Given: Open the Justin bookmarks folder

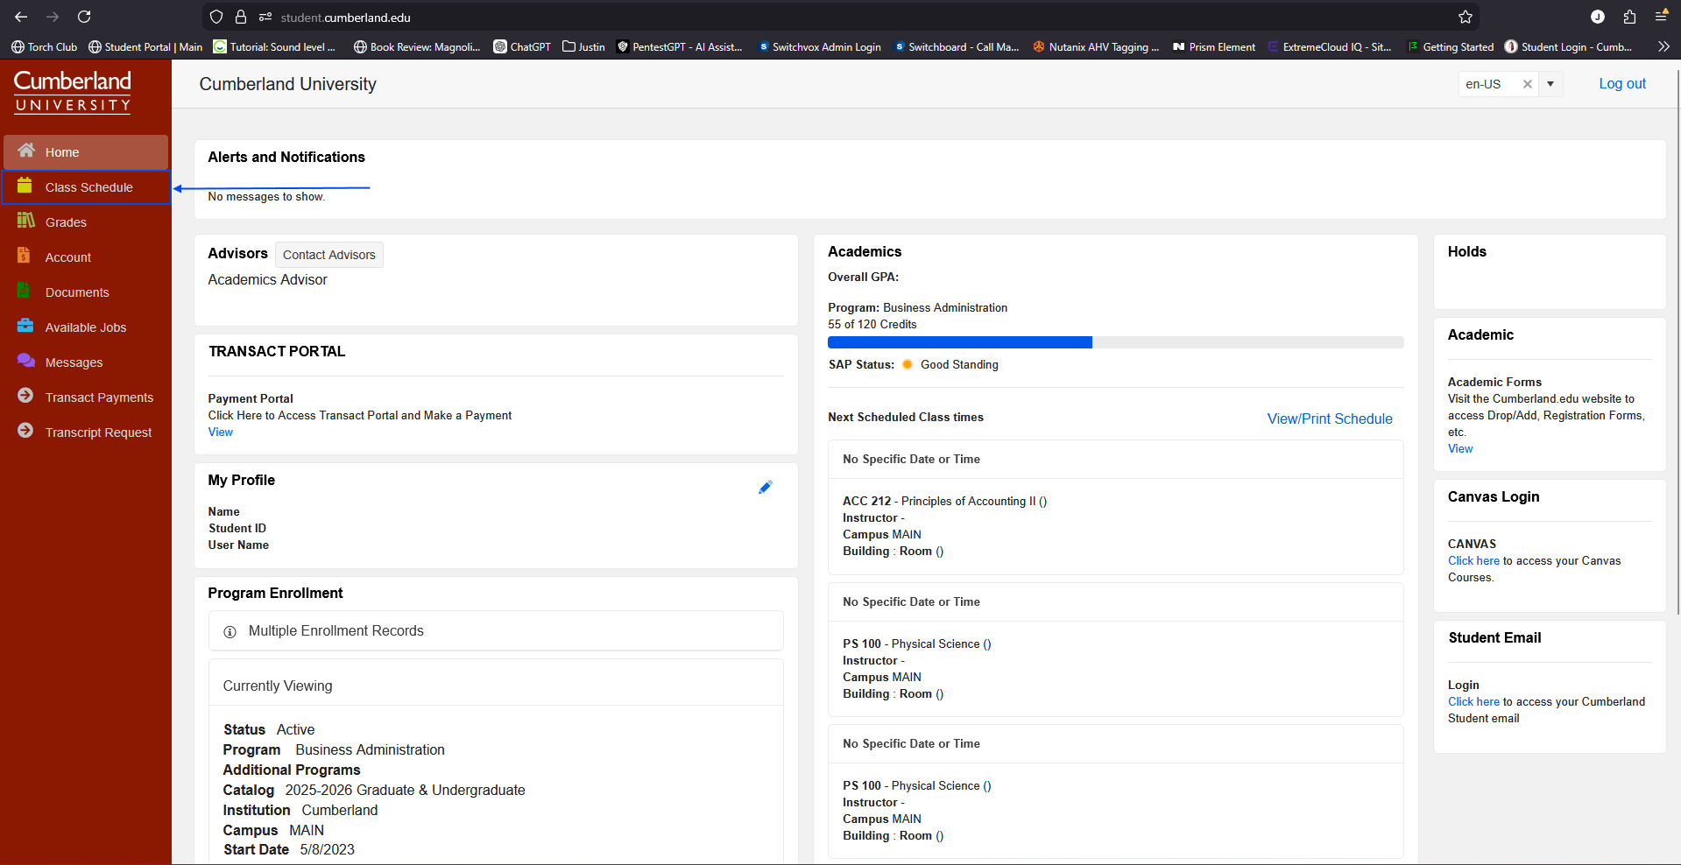Looking at the screenshot, I should pyautogui.click(x=583, y=47).
